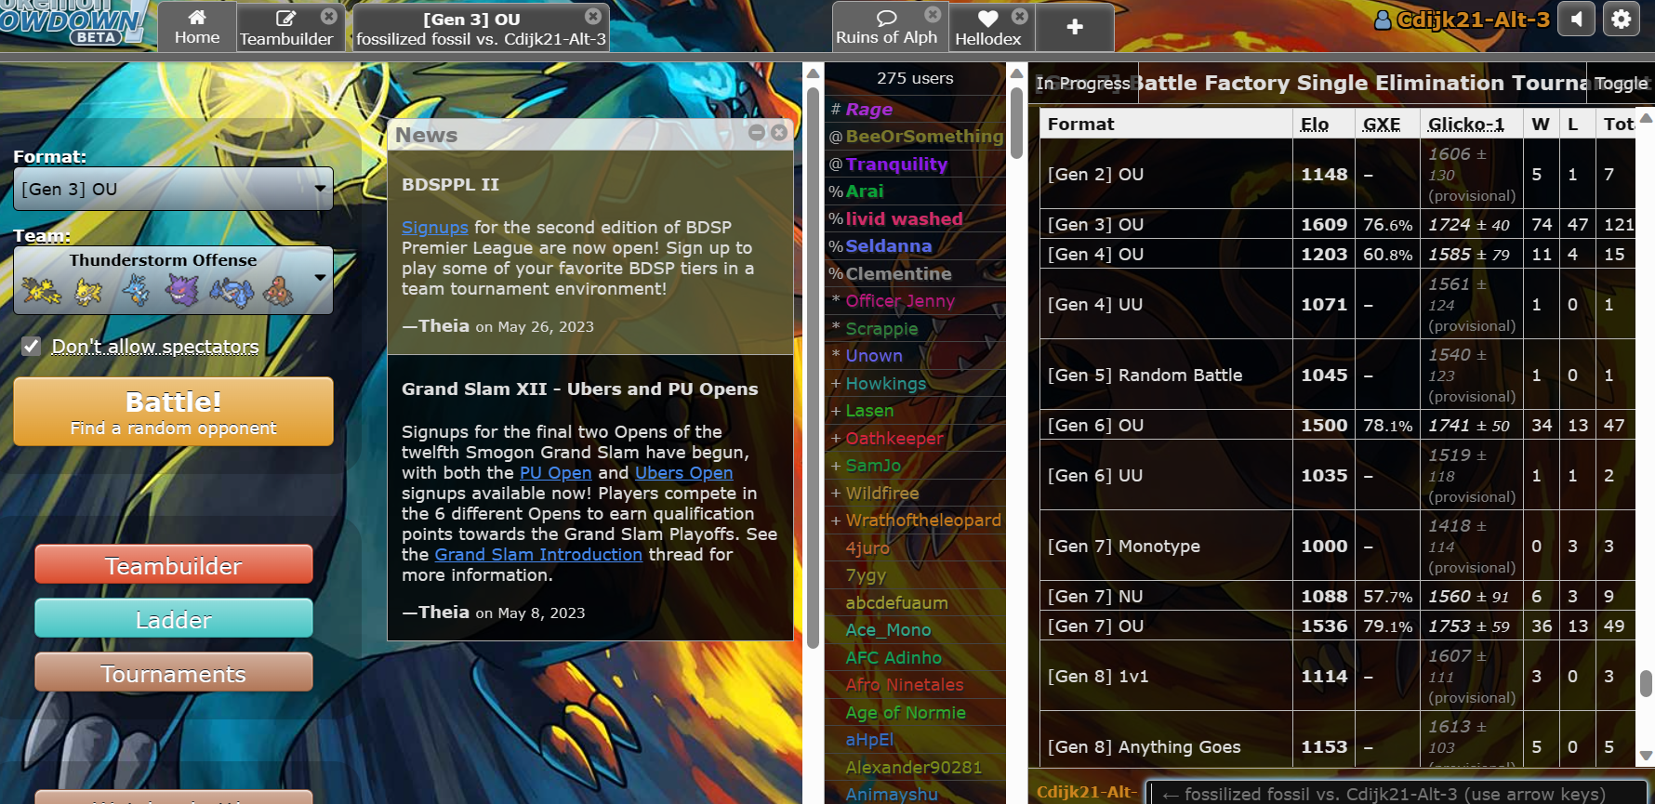Click the [Gen 5] Random Battle row
The image size is (1655, 804).
(1337, 375)
